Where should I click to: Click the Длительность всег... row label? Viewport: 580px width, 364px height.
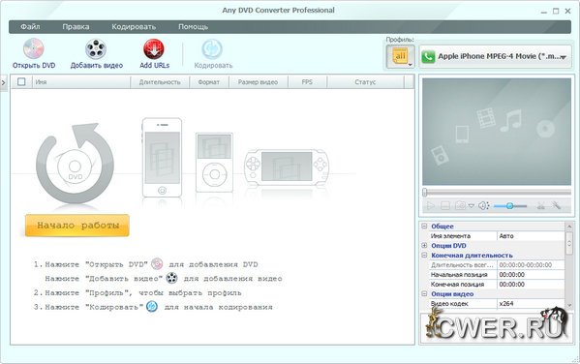[462, 265]
